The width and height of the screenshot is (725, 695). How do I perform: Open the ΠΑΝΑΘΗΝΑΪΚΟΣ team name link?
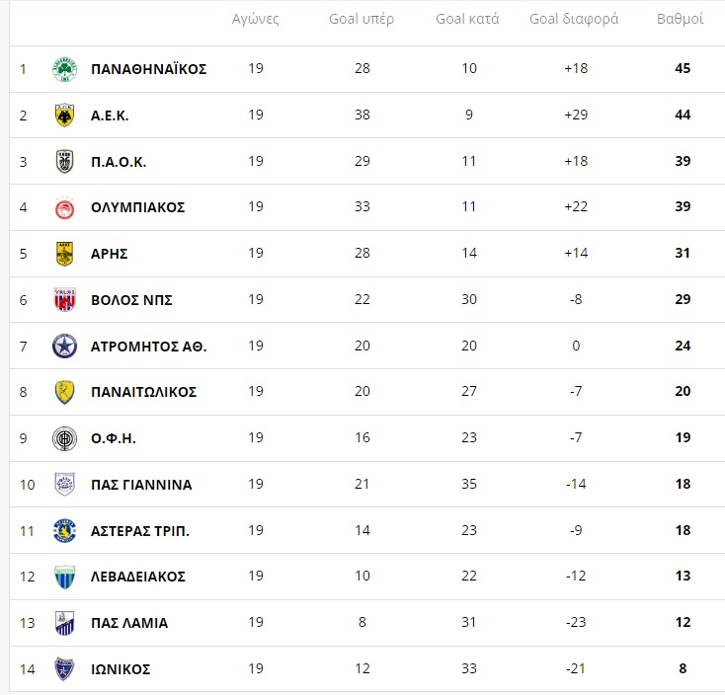point(149,69)
